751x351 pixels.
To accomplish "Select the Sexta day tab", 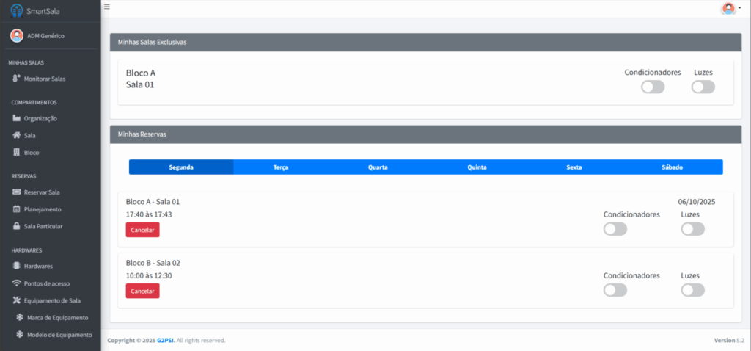I will 574,167.
